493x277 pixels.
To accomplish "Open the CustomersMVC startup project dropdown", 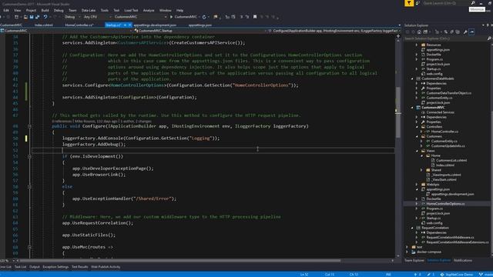I will [140, 17].
